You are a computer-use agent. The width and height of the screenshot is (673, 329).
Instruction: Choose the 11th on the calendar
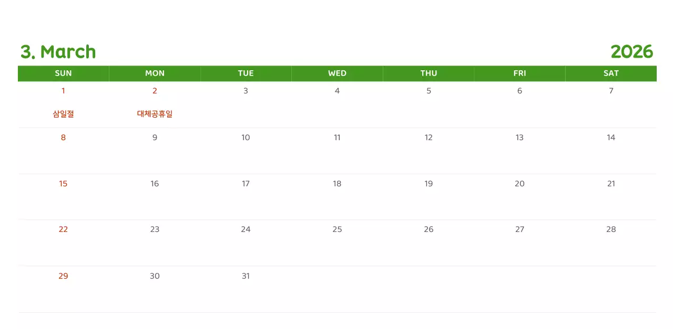(x=337, y=137)
